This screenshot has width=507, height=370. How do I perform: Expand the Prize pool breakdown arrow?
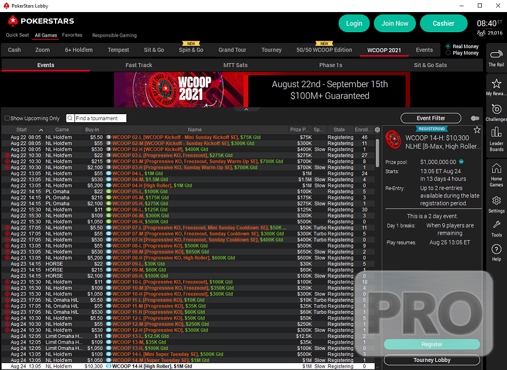point(461,162)
